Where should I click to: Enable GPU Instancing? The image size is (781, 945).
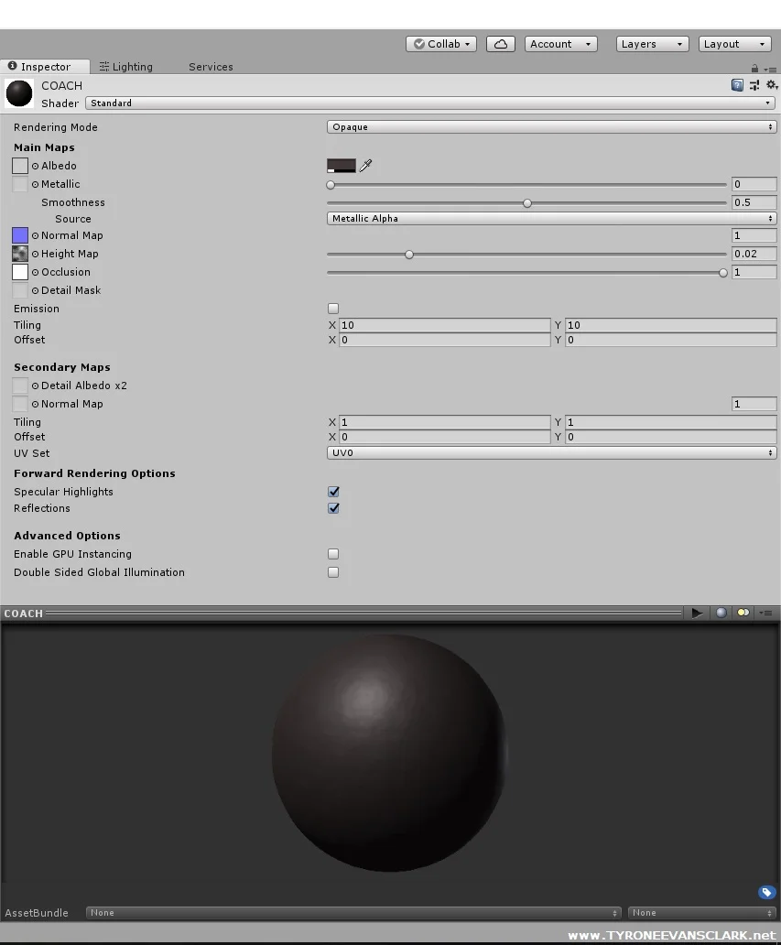click(x=332, y=554)
